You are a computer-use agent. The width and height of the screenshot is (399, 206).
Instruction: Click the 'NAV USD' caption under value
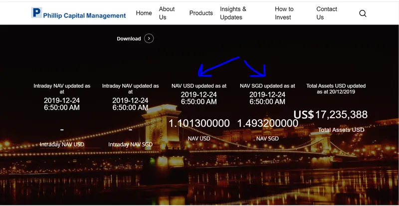(199, 139)
